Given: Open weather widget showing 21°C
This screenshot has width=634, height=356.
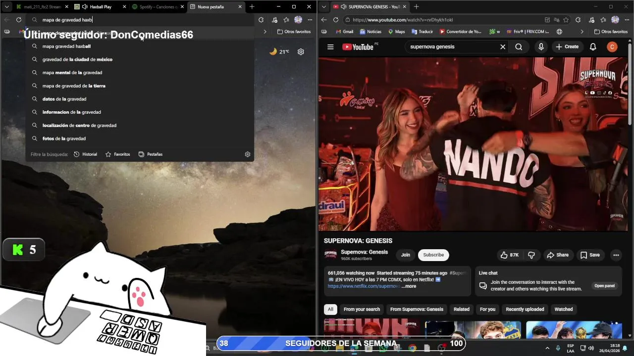Looking at the screenshot, I should (x=279, y=51).
